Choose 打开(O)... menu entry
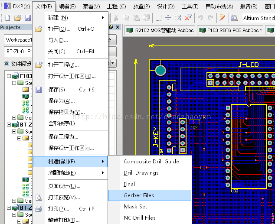275x224 pixels. [70, 29]
